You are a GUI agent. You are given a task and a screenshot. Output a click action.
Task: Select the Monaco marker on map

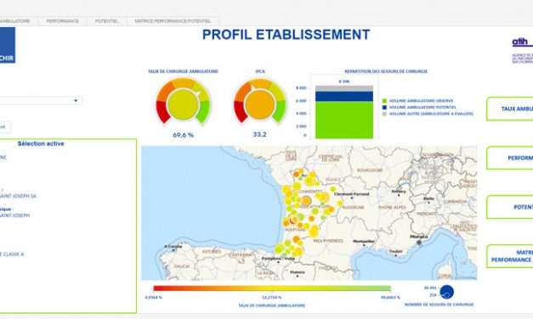419,243
